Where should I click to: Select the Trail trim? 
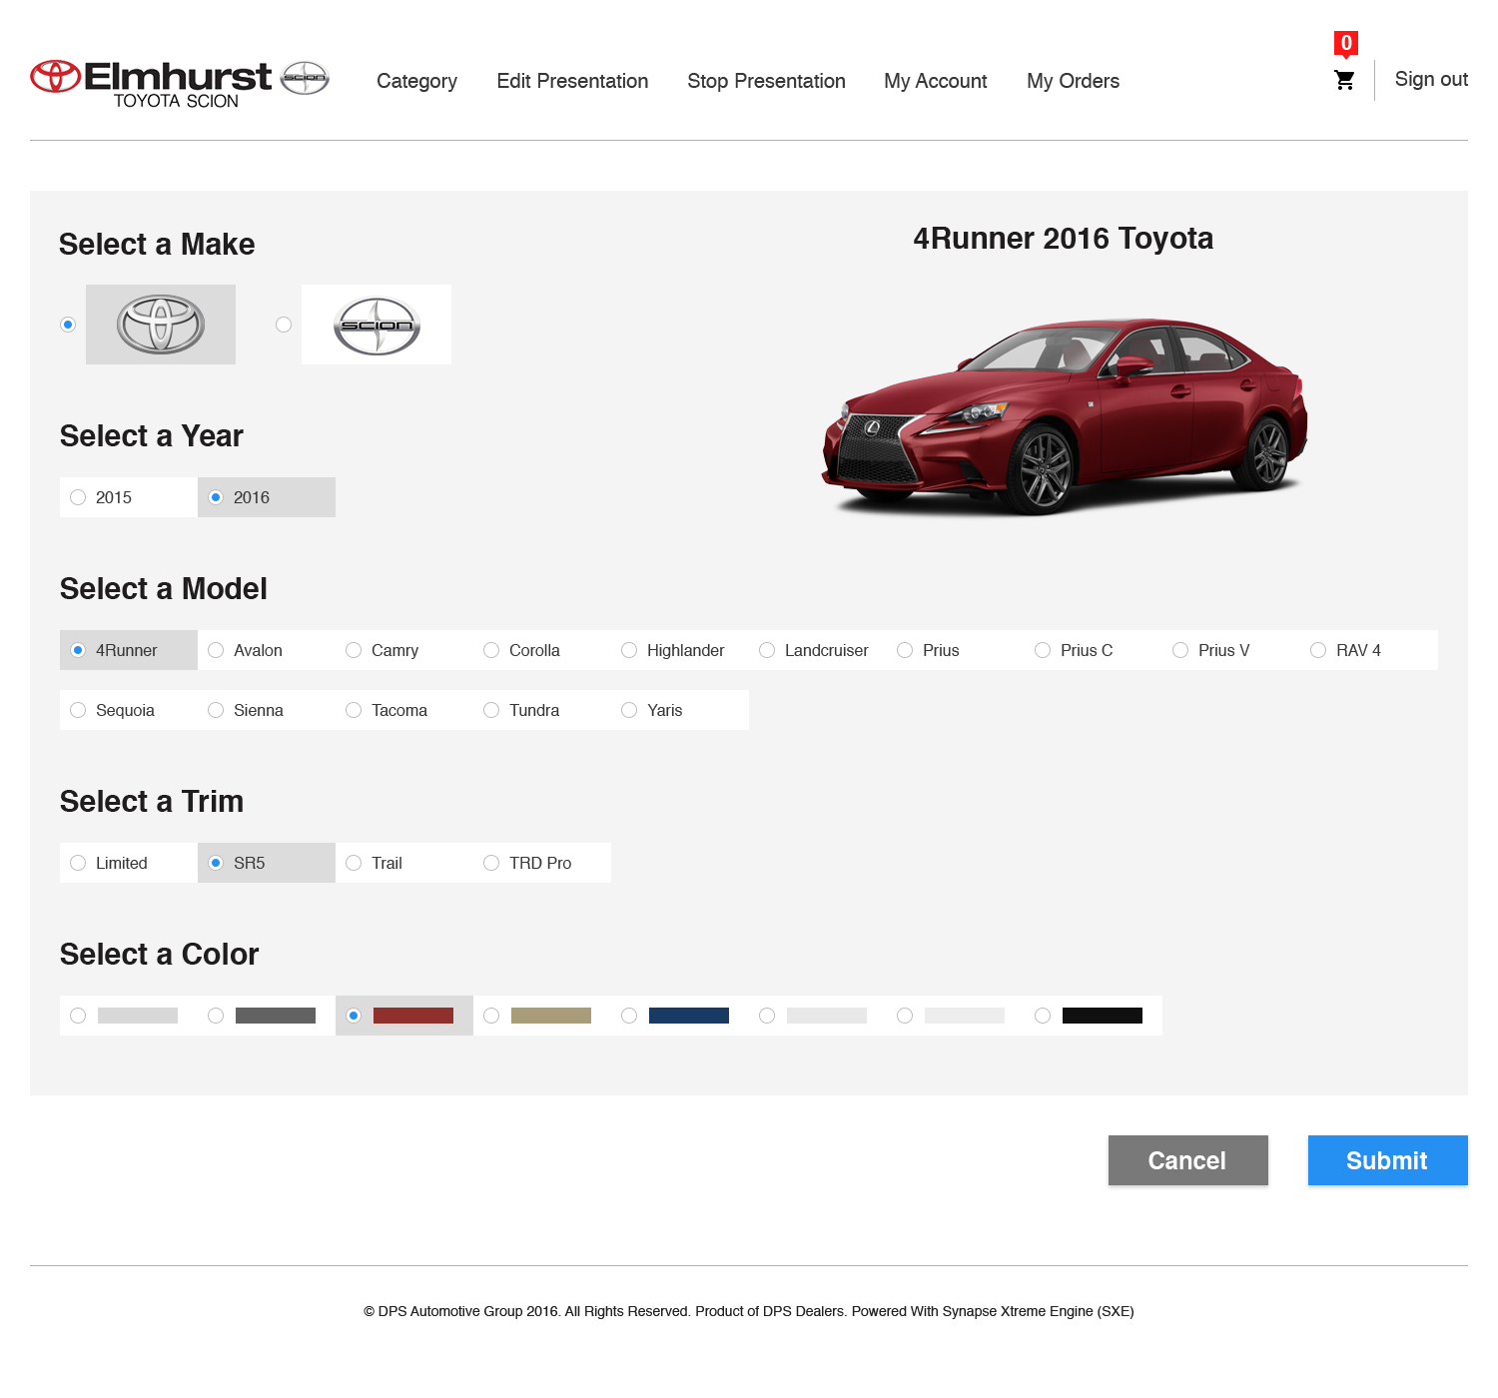(x=404, y=863)
